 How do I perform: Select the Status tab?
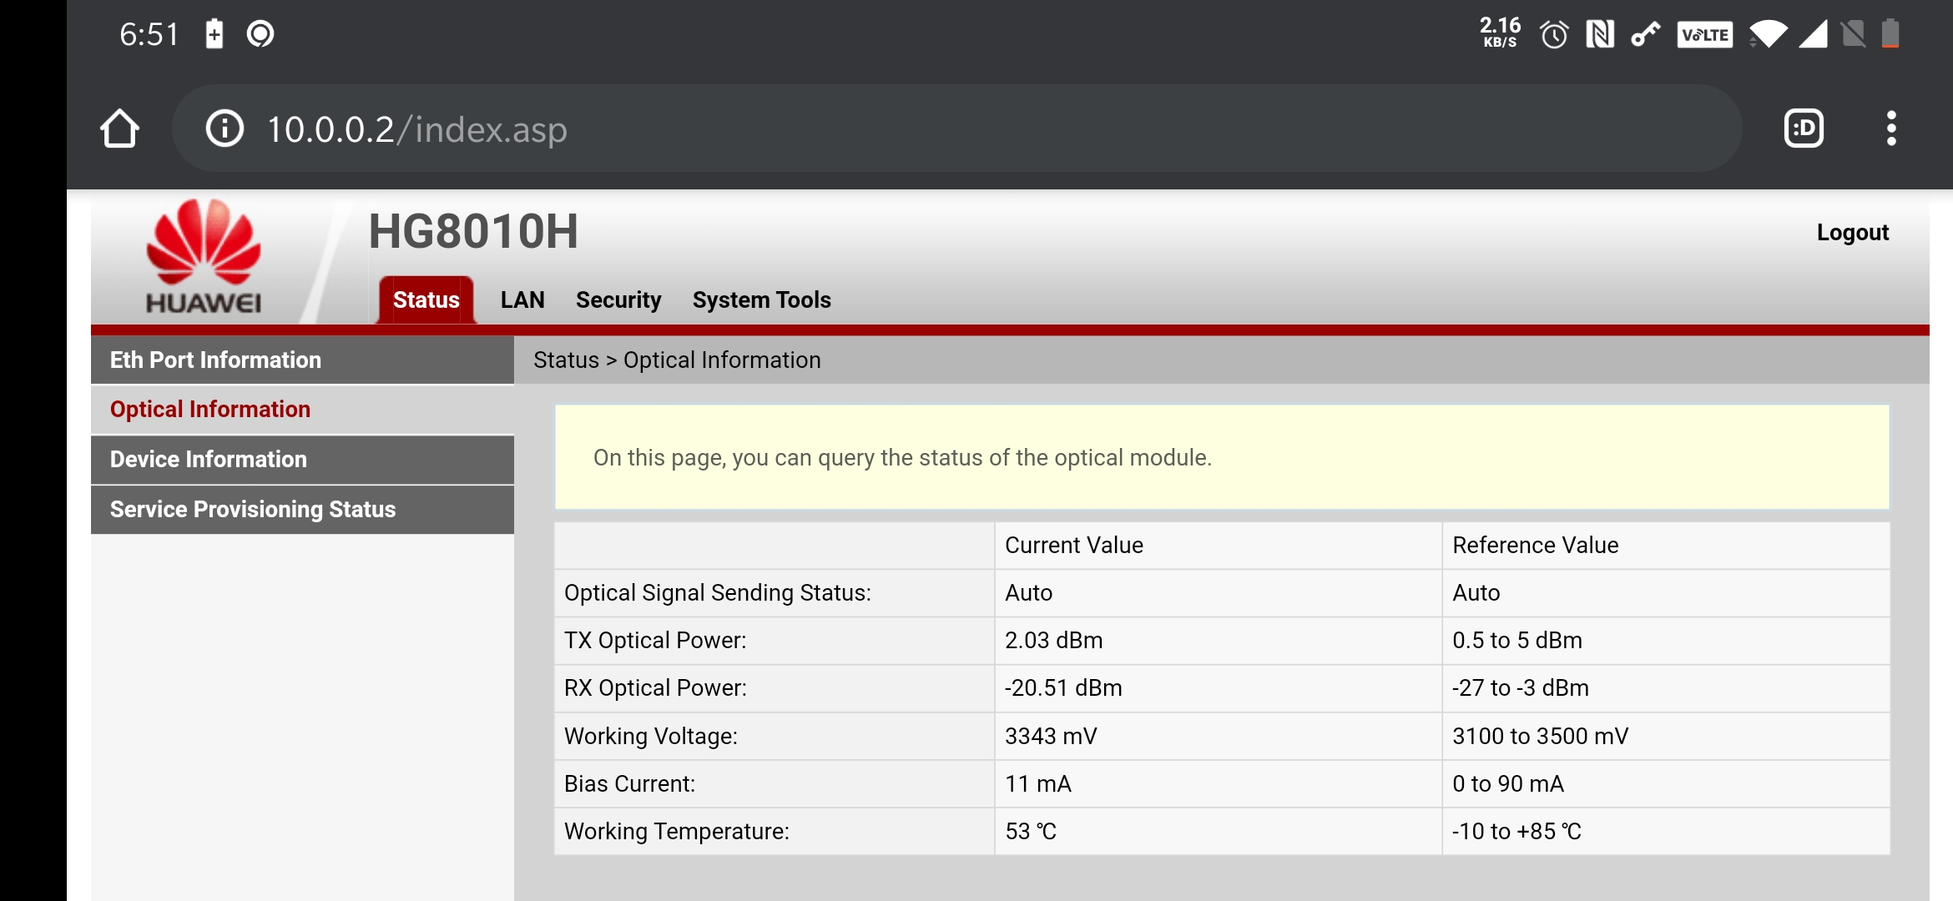coord(426,300)
